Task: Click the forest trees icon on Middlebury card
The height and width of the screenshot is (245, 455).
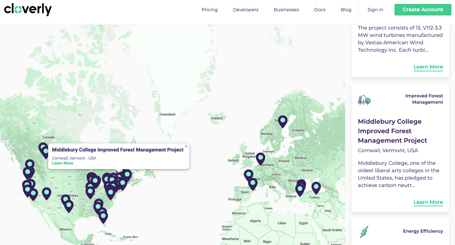Action: [x=364, y=100]
